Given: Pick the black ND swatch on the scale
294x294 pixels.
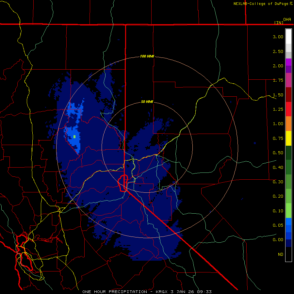Looking at the screenshot, I should (x=288, y=254).
